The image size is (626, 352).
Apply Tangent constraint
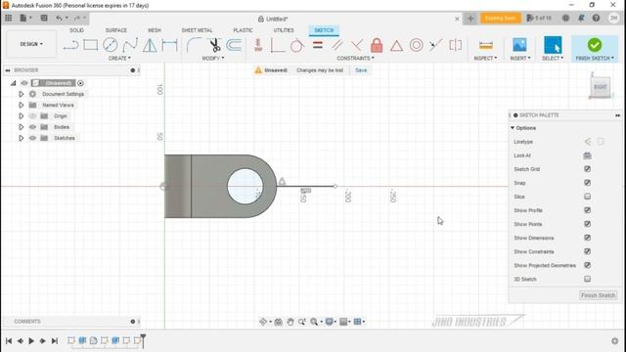pos(296,46)
